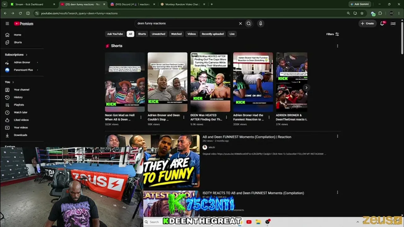Click the YouTube Premium logo
Image resolution: width=404 pixels, height=227 pixels.
(24, 24)
